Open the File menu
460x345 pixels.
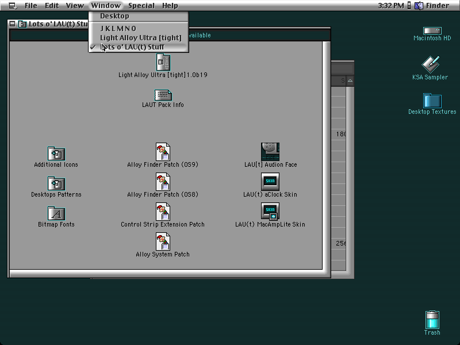click(x=31, y=6)
